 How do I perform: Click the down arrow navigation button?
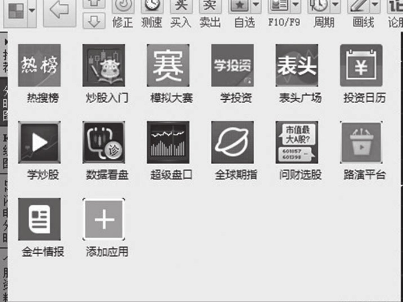tap(94, 21)
